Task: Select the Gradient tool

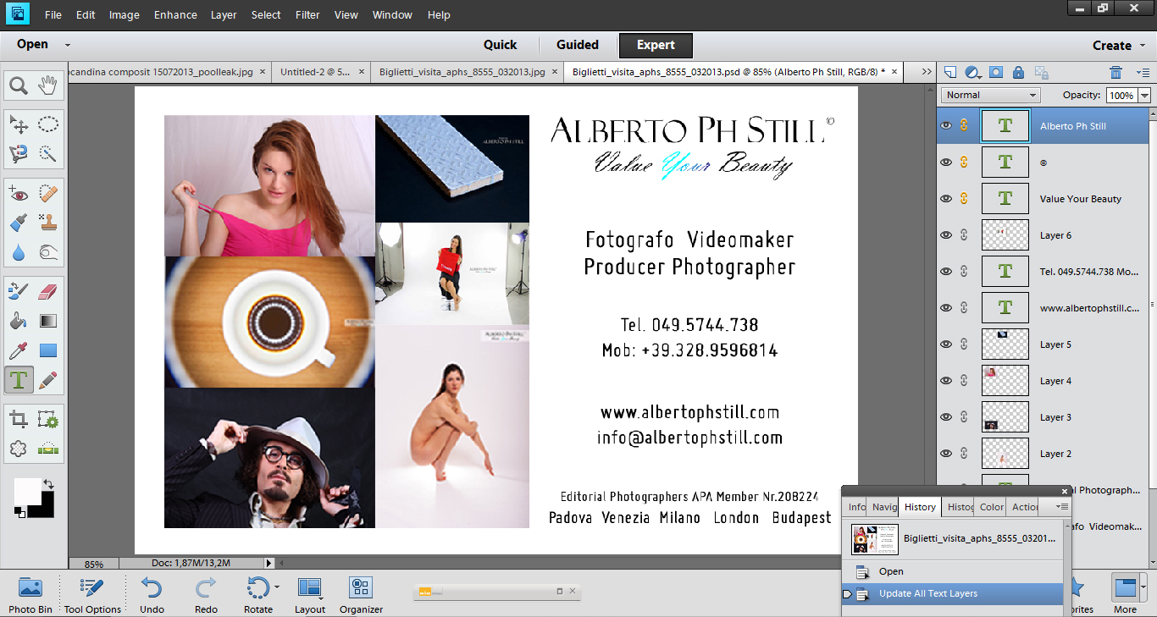Action: click(x=48, y=321)
